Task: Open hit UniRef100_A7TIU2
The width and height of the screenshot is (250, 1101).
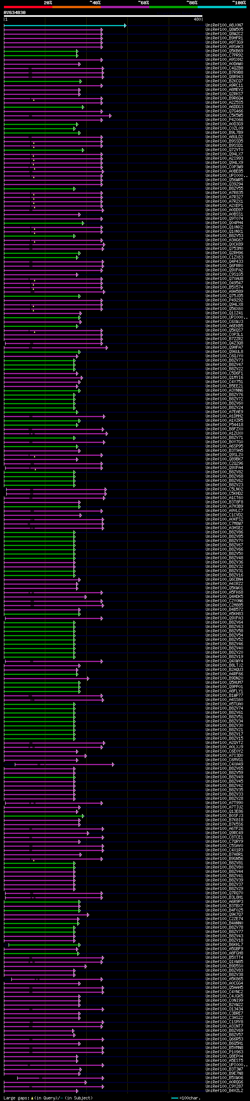Action: (224, 807)
